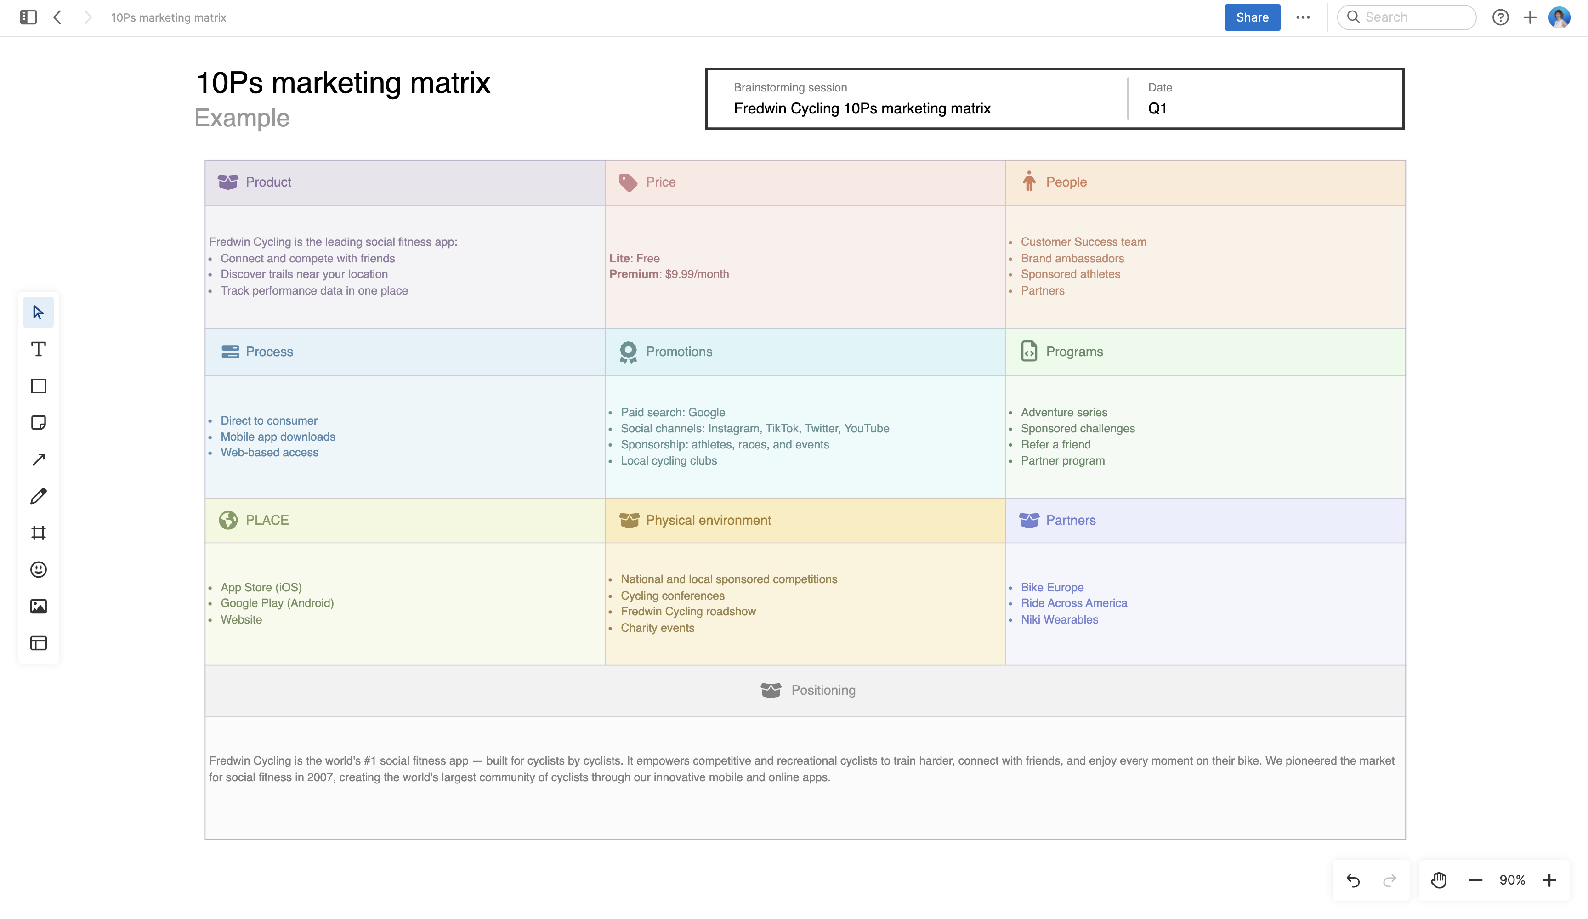The width and height of the screenshot is (1588, 919).
Task: Select the connector arrow tool
Action: 39,459
